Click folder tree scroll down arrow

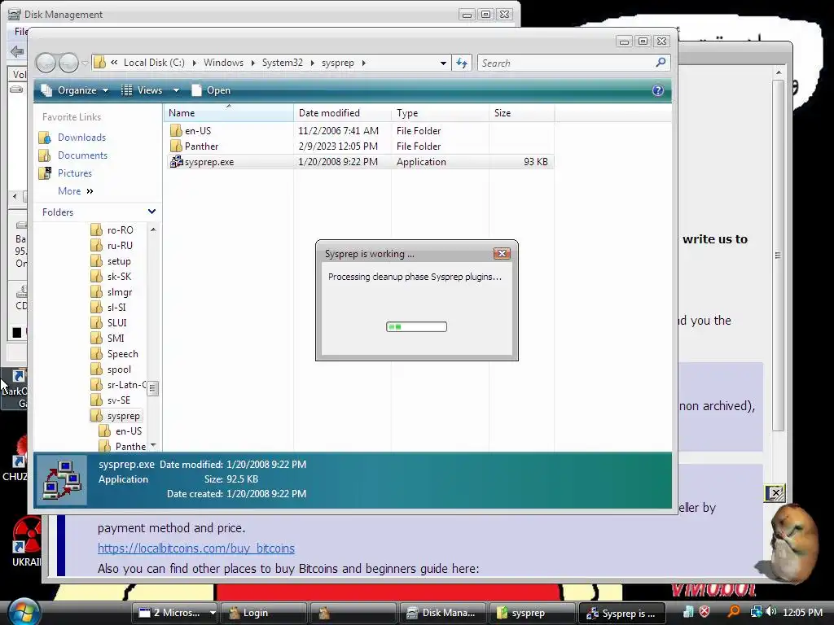[x=153, y=445]
